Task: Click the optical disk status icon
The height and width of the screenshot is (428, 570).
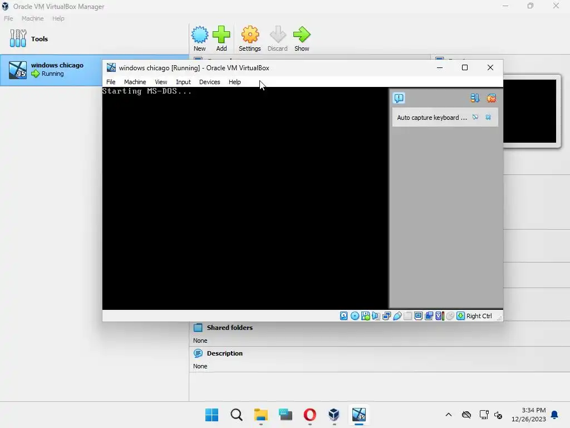Action: click(355, 316)
